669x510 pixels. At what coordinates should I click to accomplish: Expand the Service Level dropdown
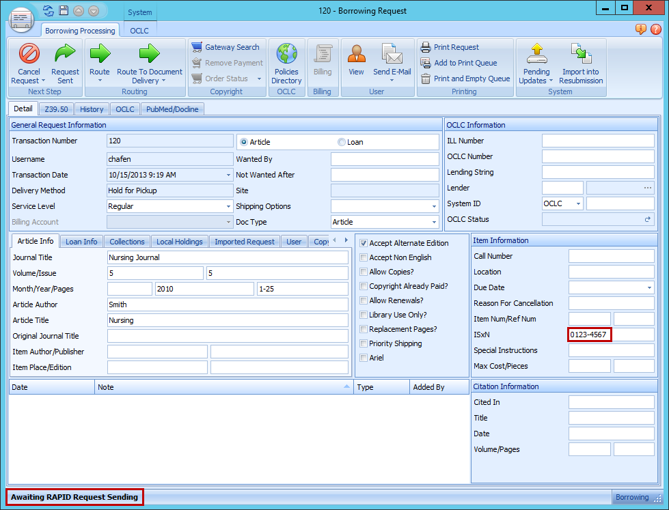point(228,206)
